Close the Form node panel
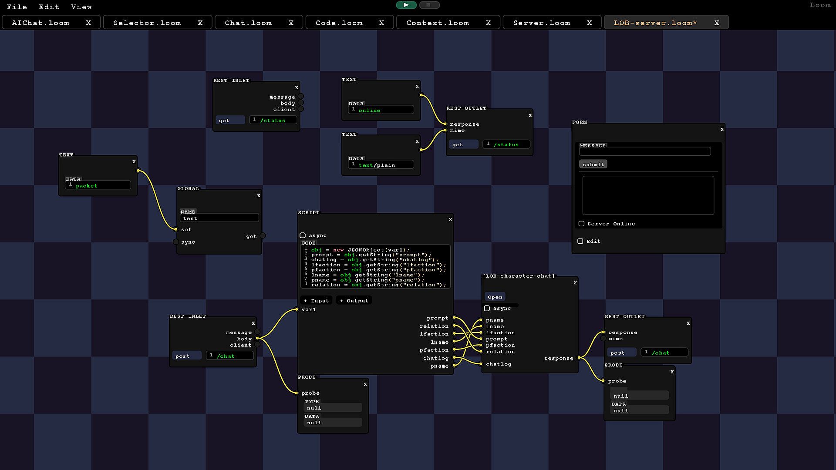Screen dimensions: 836x470 [x=722, y=129]
